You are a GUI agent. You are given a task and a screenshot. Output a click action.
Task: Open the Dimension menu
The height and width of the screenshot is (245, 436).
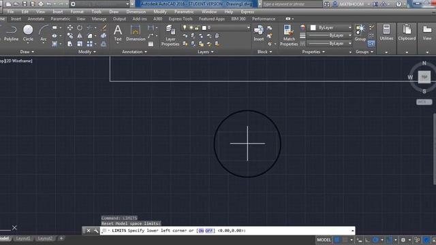(136, 12)
